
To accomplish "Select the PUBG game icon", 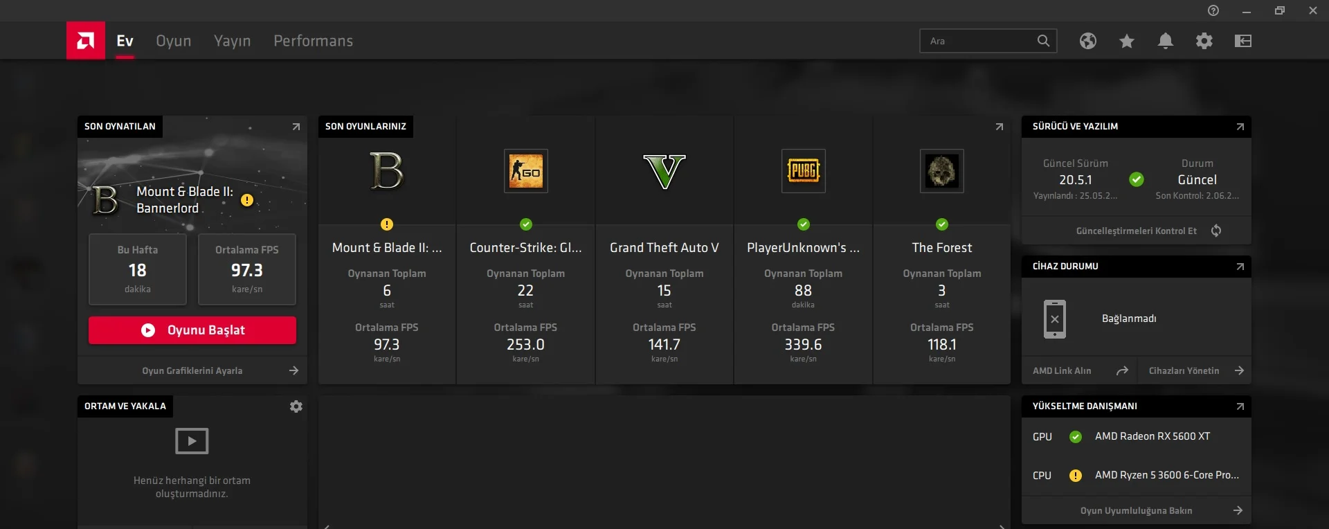I will (804, 171).
